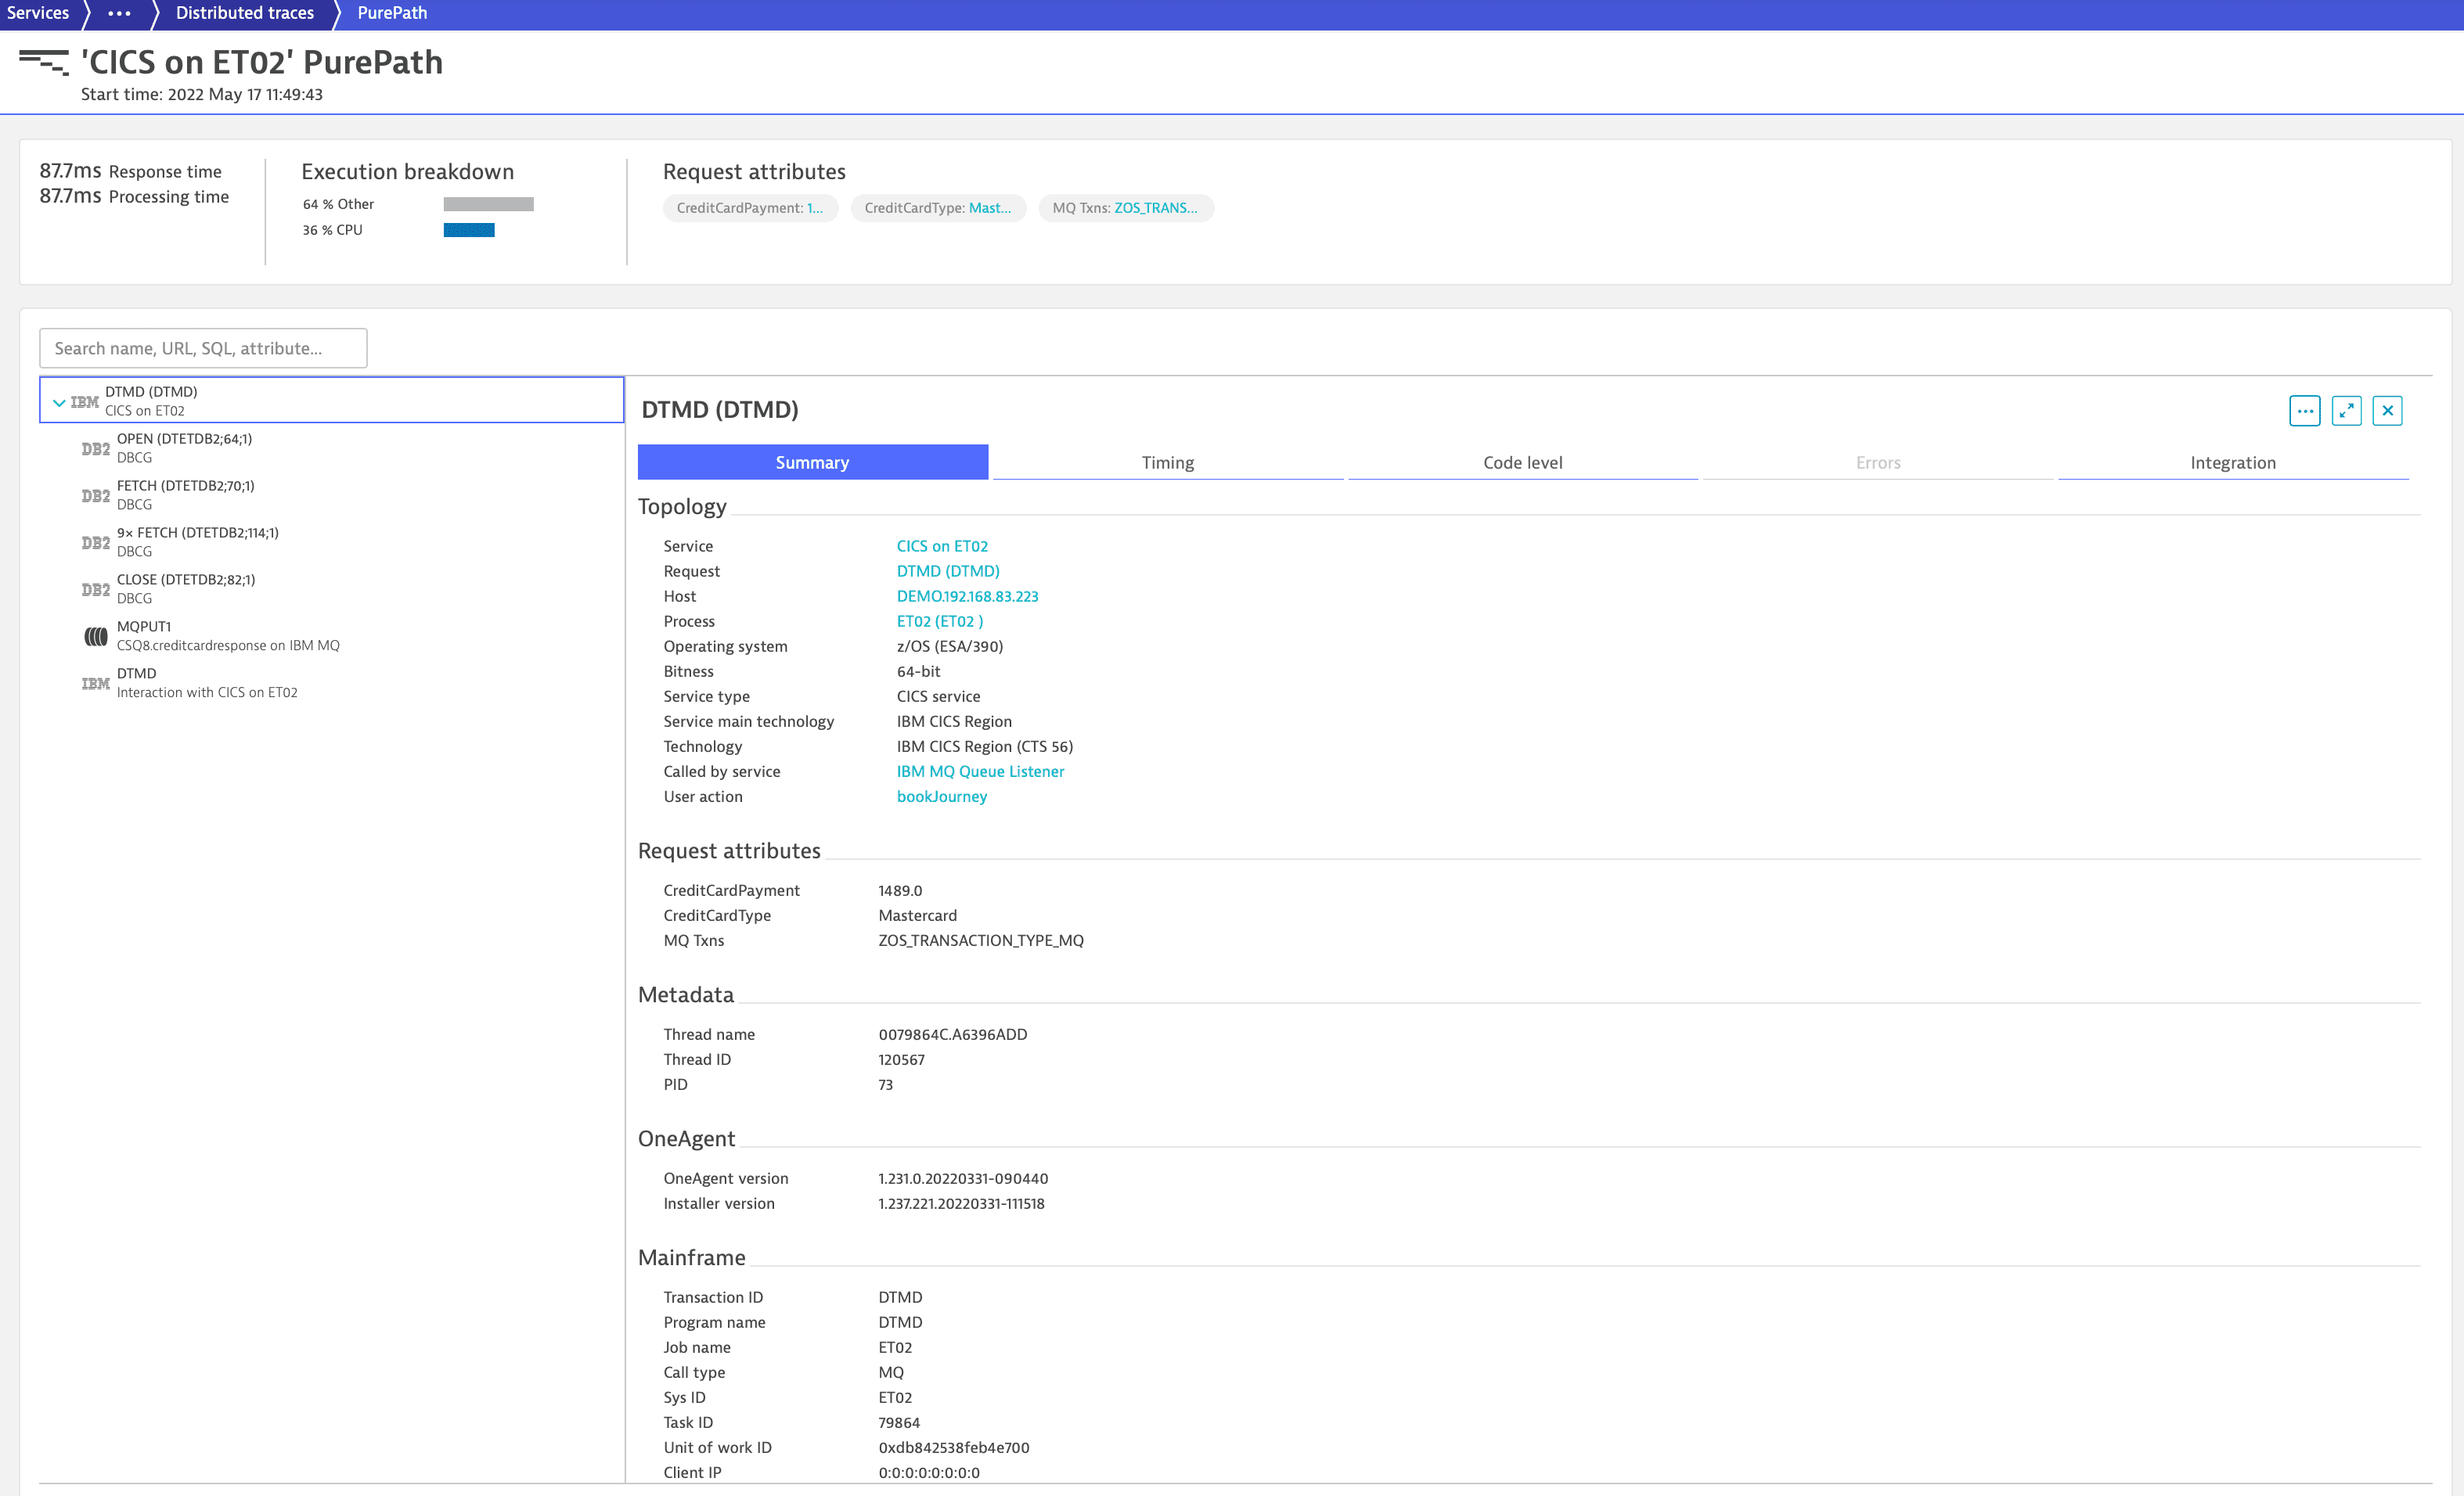The height and width of the screenshot is (1496, 2464).
Task: Open the more options ellipsis button
Action: [2305, 411]
